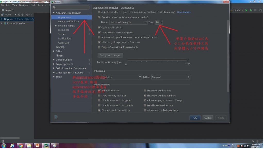Open the Paint app on the taskbar
Screen dimensions: 264x149
pos(55,146)
